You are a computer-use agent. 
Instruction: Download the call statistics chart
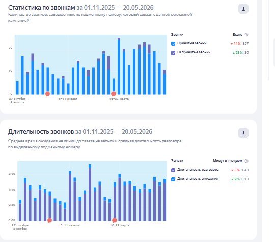pos(243,9)
